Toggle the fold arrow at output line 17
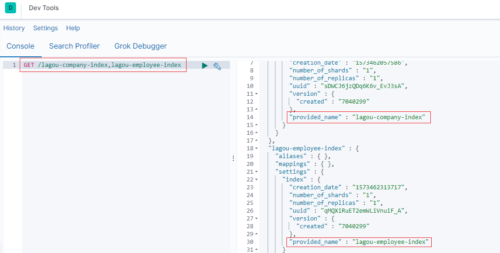Screen dimensions: 500x253 [x=256, y=141]
